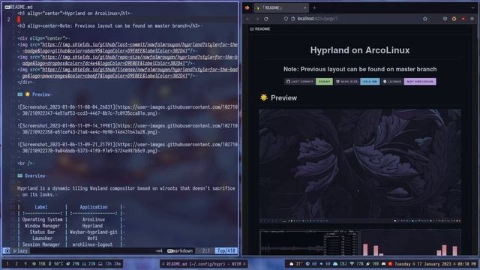Click the Top/418 position indicator in statusline
This screenshot has height=270, width=480.
pyautogui.click(x=226, y=251)
